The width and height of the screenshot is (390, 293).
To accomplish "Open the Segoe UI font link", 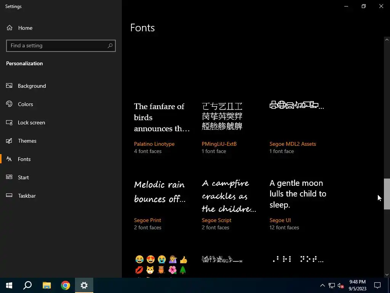I will point(280,220).
